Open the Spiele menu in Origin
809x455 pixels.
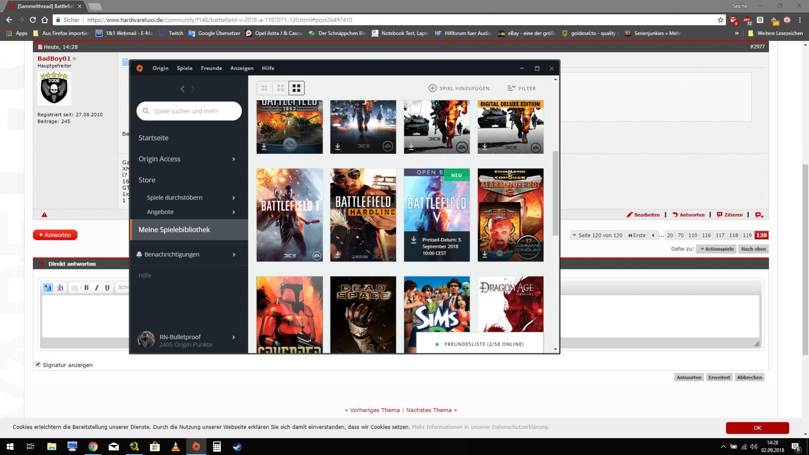coord(185,68)
